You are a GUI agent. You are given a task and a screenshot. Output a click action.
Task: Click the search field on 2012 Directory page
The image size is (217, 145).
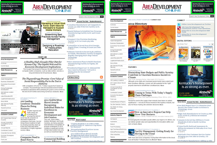point(200,16)
